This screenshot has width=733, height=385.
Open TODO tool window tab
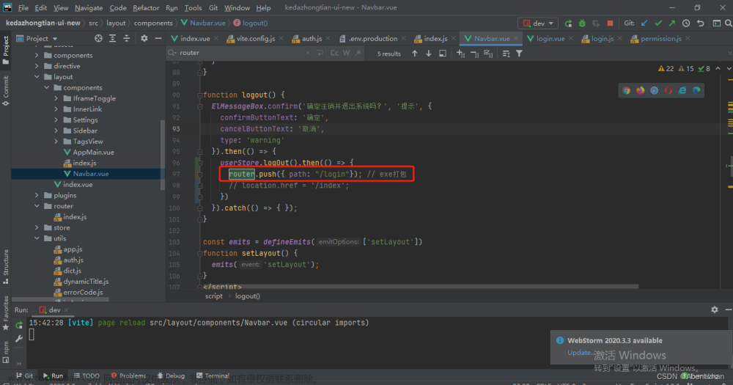pos(86,375)
